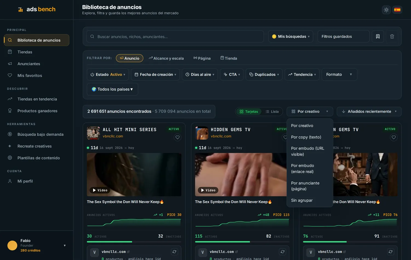Click the heart icon on the rightmost ad card
The width and height of the screenshot is (411, 260).
tap(394, 137)
